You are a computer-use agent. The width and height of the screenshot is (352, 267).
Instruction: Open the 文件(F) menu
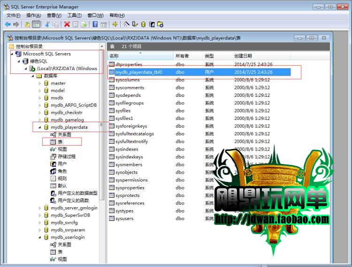point(13,16)
